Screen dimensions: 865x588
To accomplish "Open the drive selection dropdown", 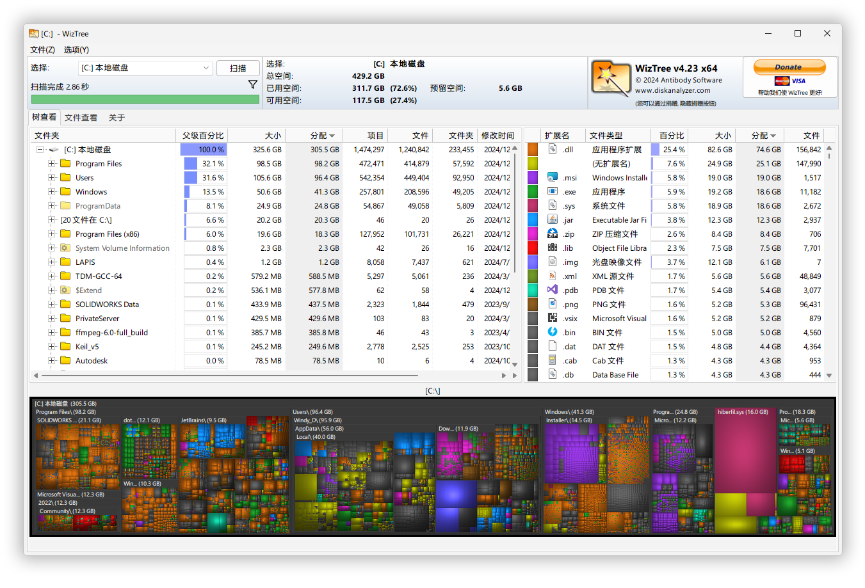I will tap(206, 68).
